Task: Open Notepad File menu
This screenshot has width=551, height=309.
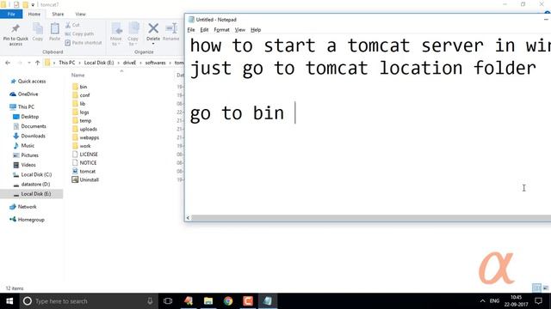Action: tap(191, 30)
